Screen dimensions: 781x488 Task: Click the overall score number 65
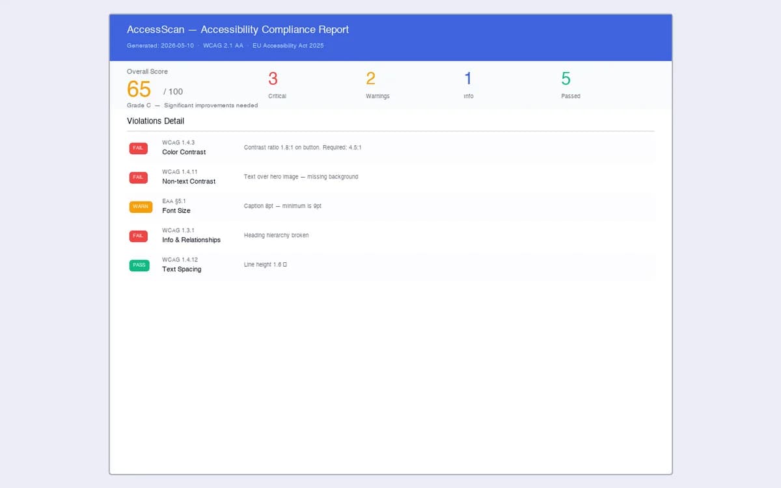coord(139,89)
